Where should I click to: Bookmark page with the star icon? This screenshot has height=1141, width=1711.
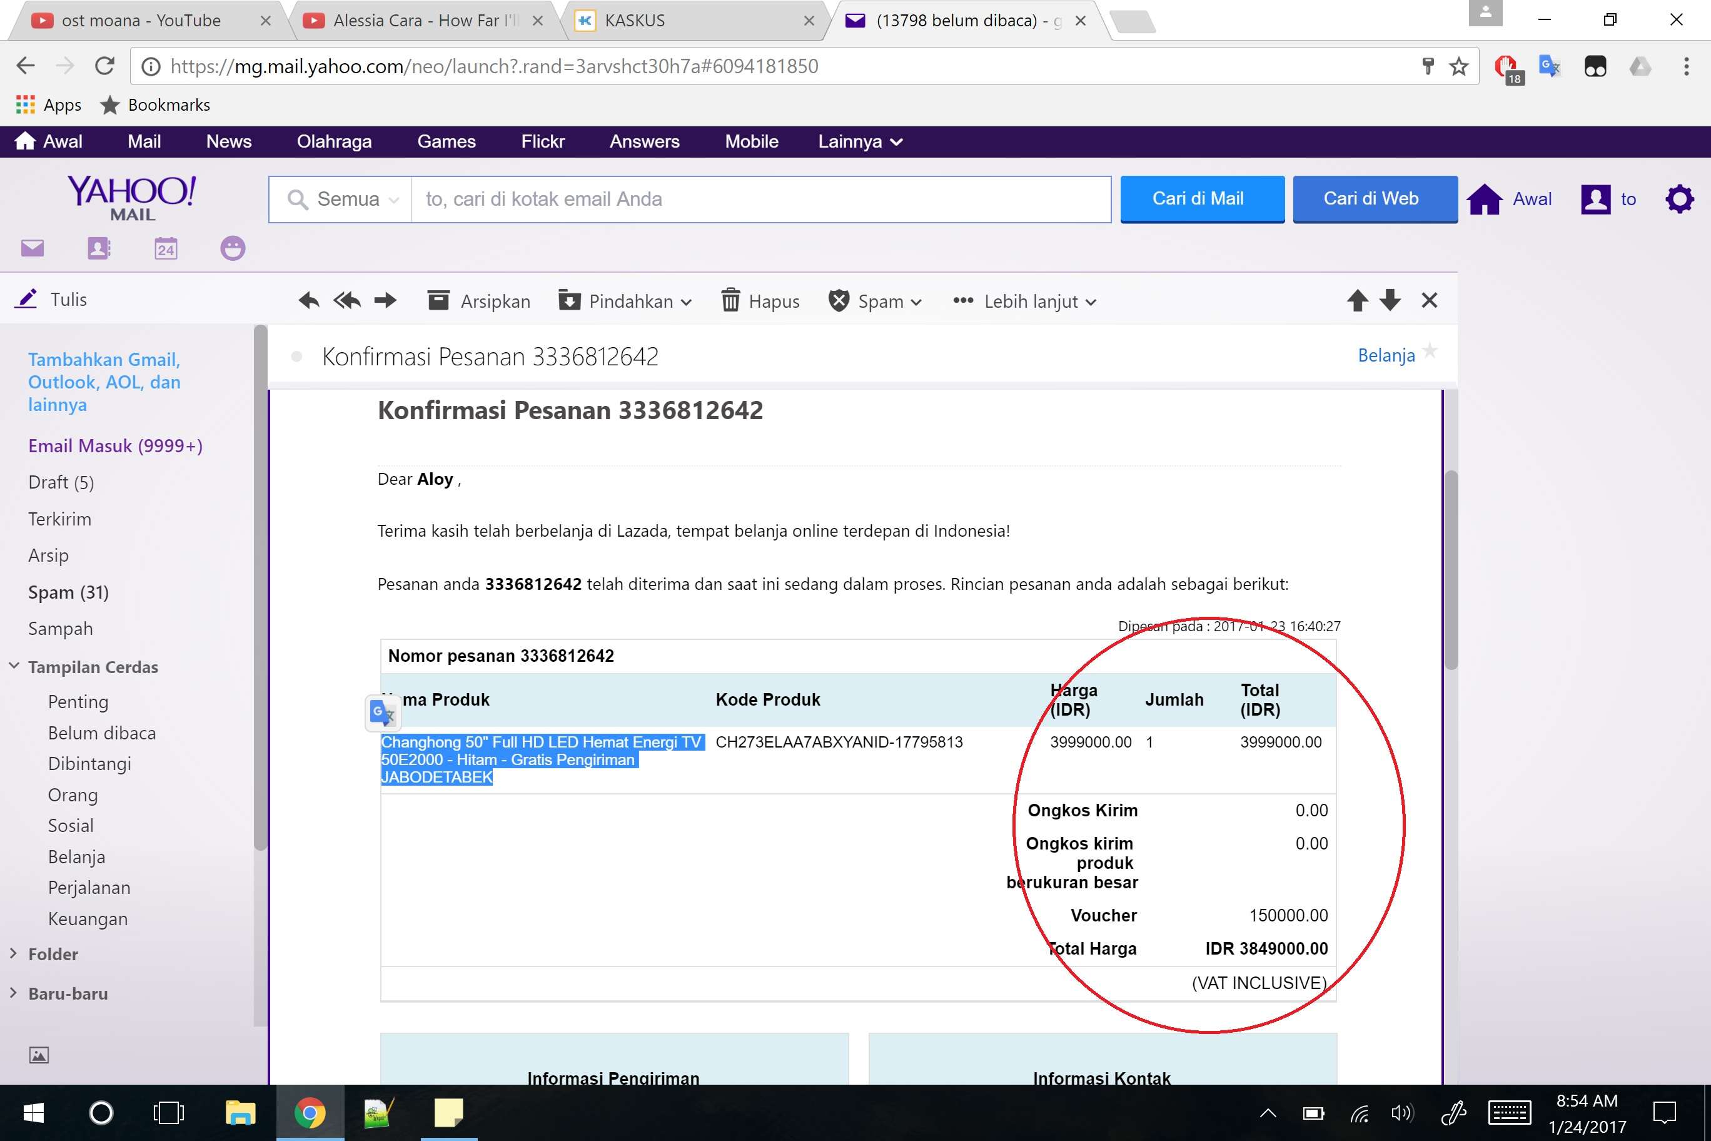point(1458,66)
